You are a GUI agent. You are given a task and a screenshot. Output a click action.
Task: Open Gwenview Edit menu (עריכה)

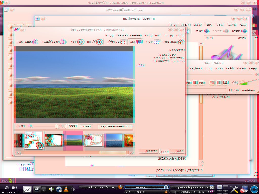[169, 35]
